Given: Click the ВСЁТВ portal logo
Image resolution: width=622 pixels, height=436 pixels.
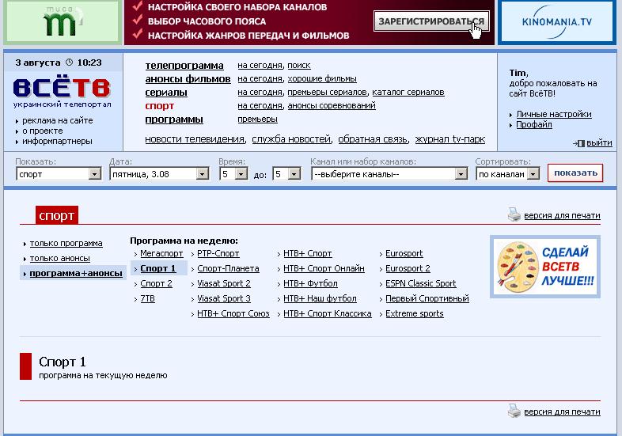Looking at the screenshot, I should 62,86.
